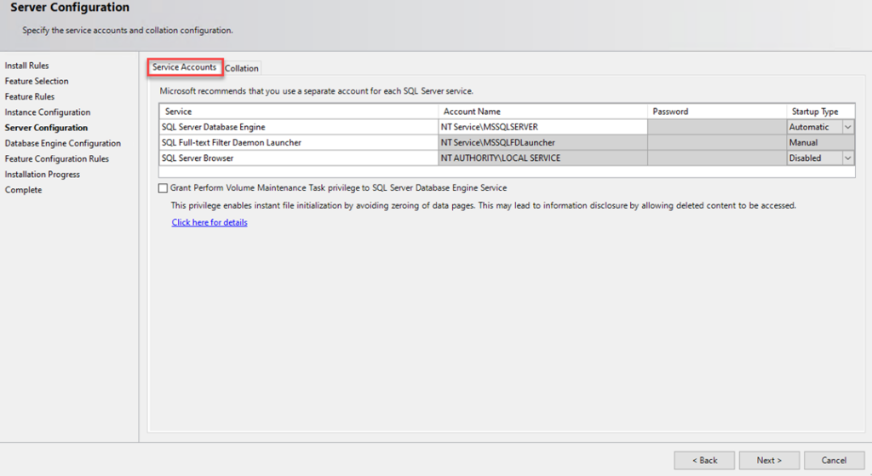Select the Install Rules step
The width and height of the screenshot is (872, 476).
pyautogui.click(x=26, y=66)
